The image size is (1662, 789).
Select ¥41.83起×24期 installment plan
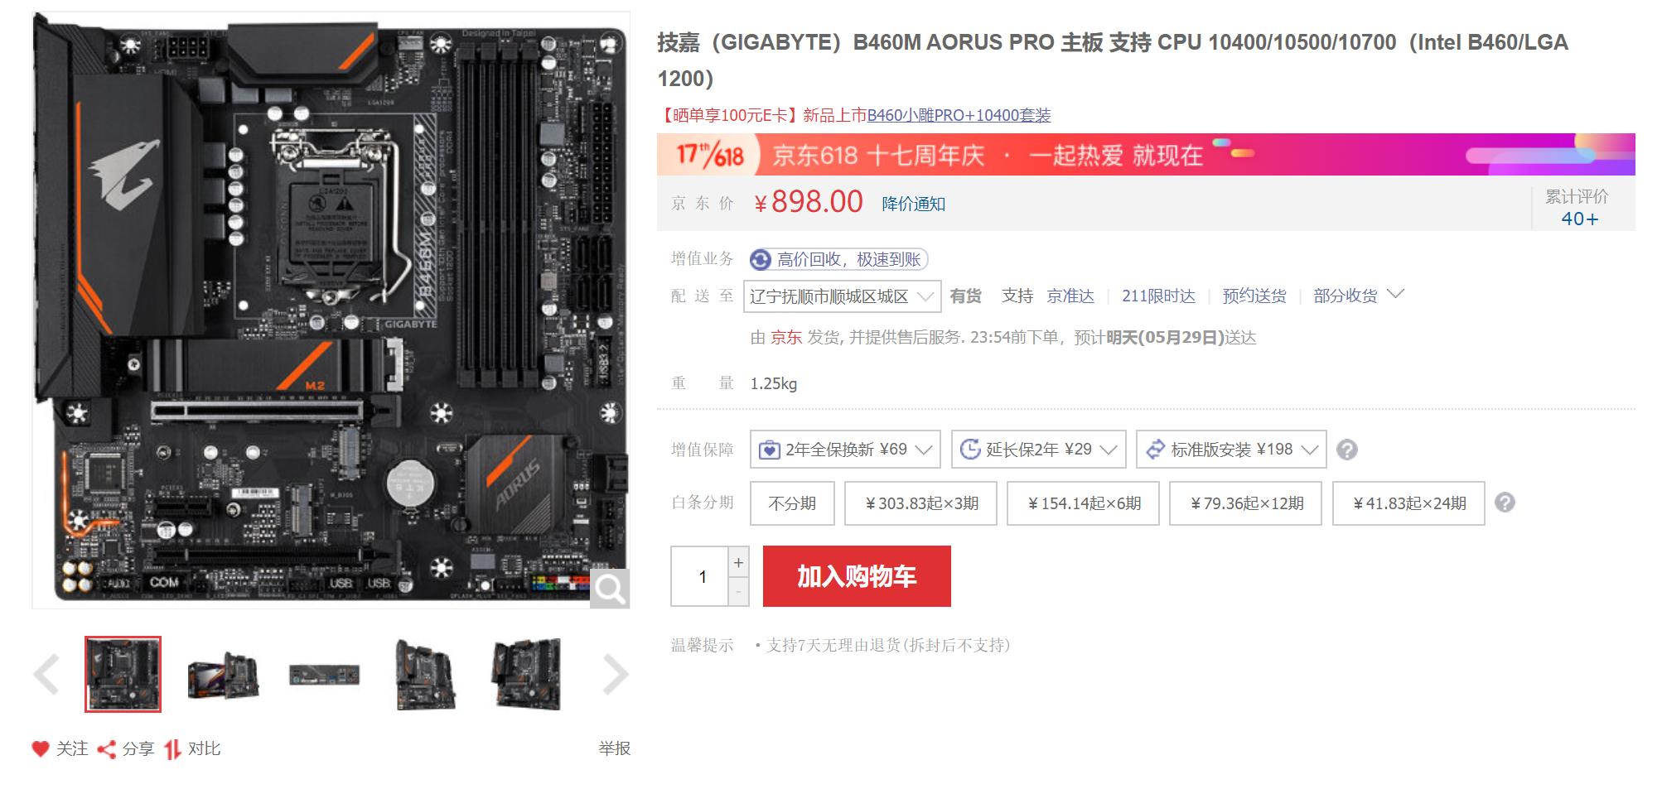coord(1408,503)
